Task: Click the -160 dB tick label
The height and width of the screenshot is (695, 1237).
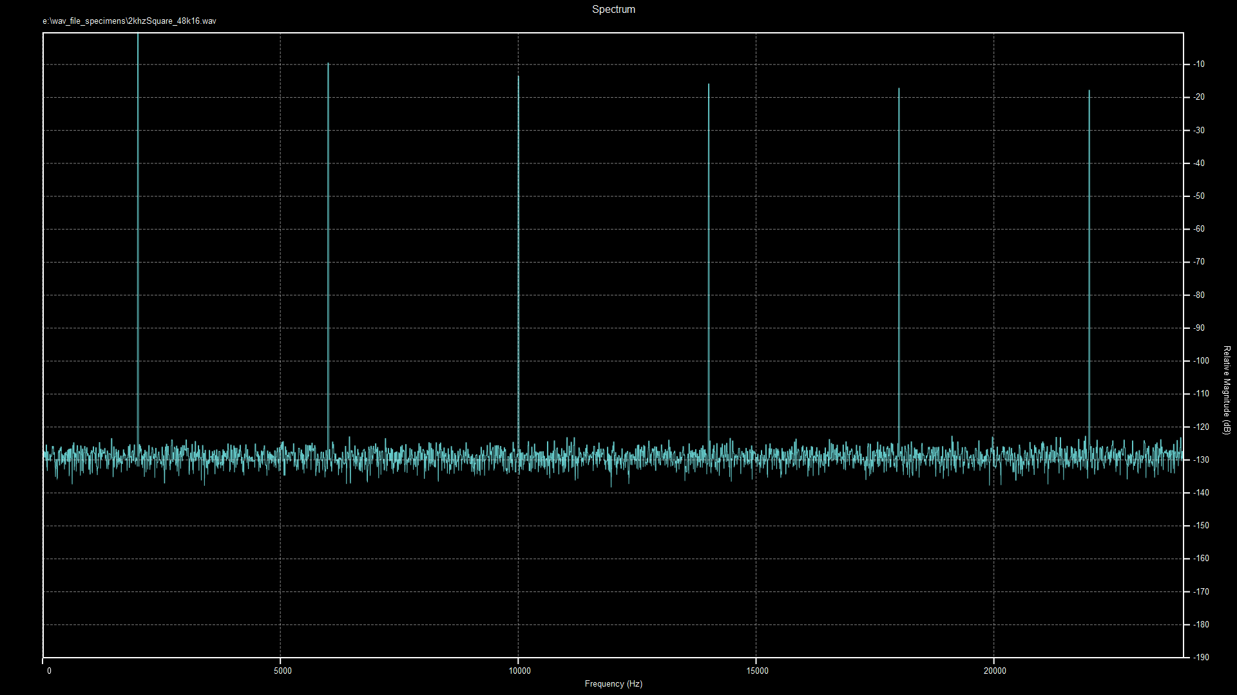Action: click(x=1201, y=559)
